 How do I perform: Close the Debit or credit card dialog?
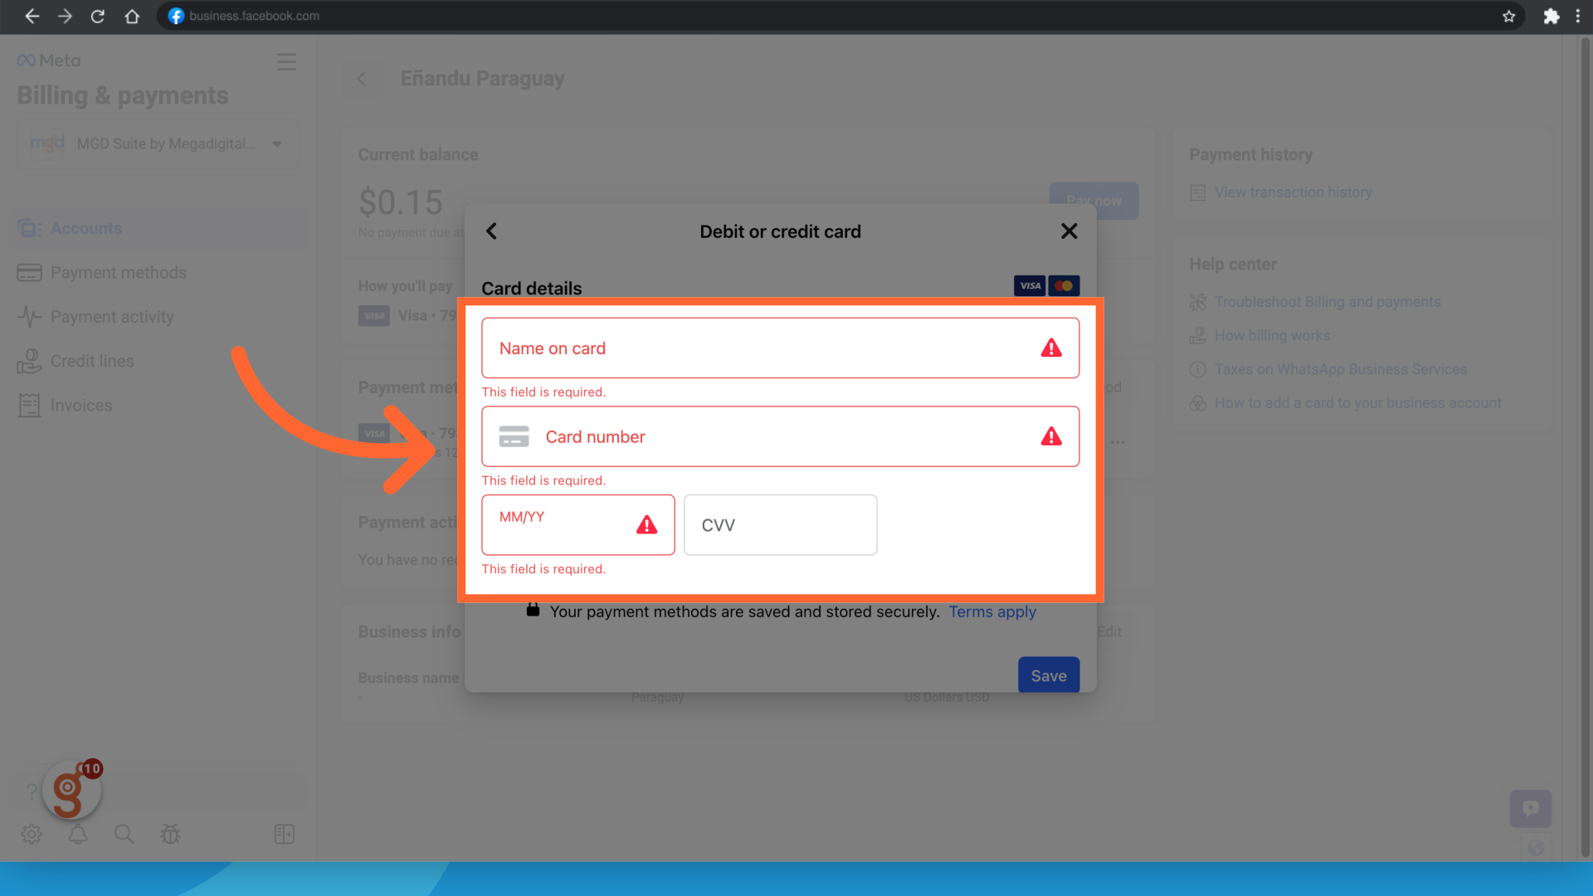click(x=1069, y=231)
